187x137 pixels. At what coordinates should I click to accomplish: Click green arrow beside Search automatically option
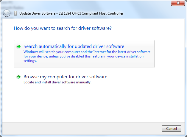click(x=18, y=46)
